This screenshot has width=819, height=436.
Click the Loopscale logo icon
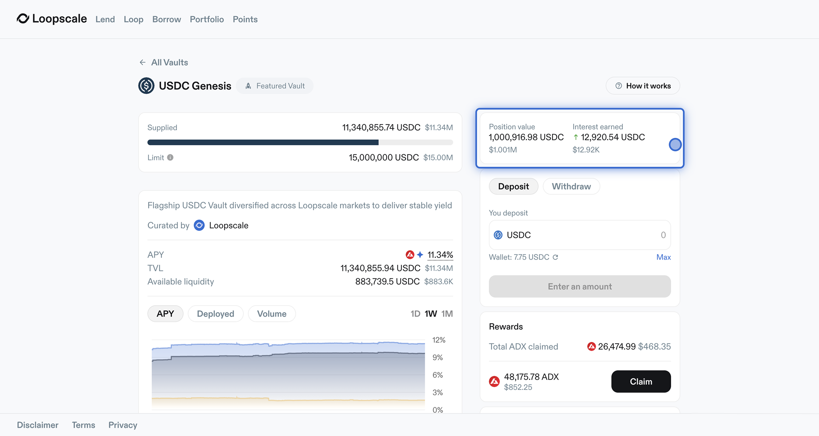click(x=23, y=19)
